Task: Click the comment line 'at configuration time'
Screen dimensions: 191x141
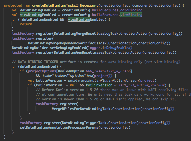Action: pyautogui.click(x=114, y=94)
